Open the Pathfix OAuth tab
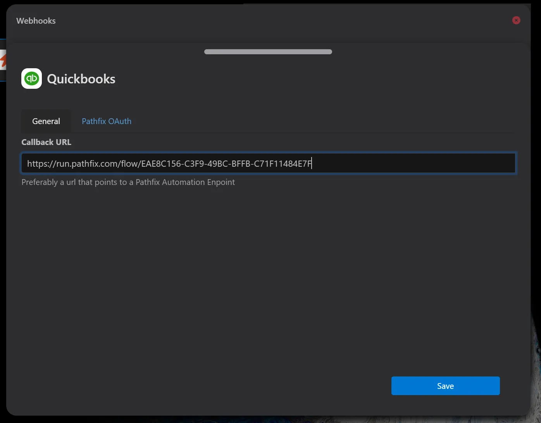 click(107, 121)
